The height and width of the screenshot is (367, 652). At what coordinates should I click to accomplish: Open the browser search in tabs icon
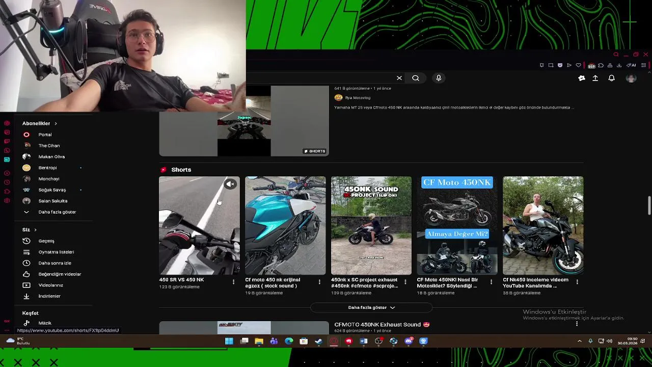click(x=616, y=55)
